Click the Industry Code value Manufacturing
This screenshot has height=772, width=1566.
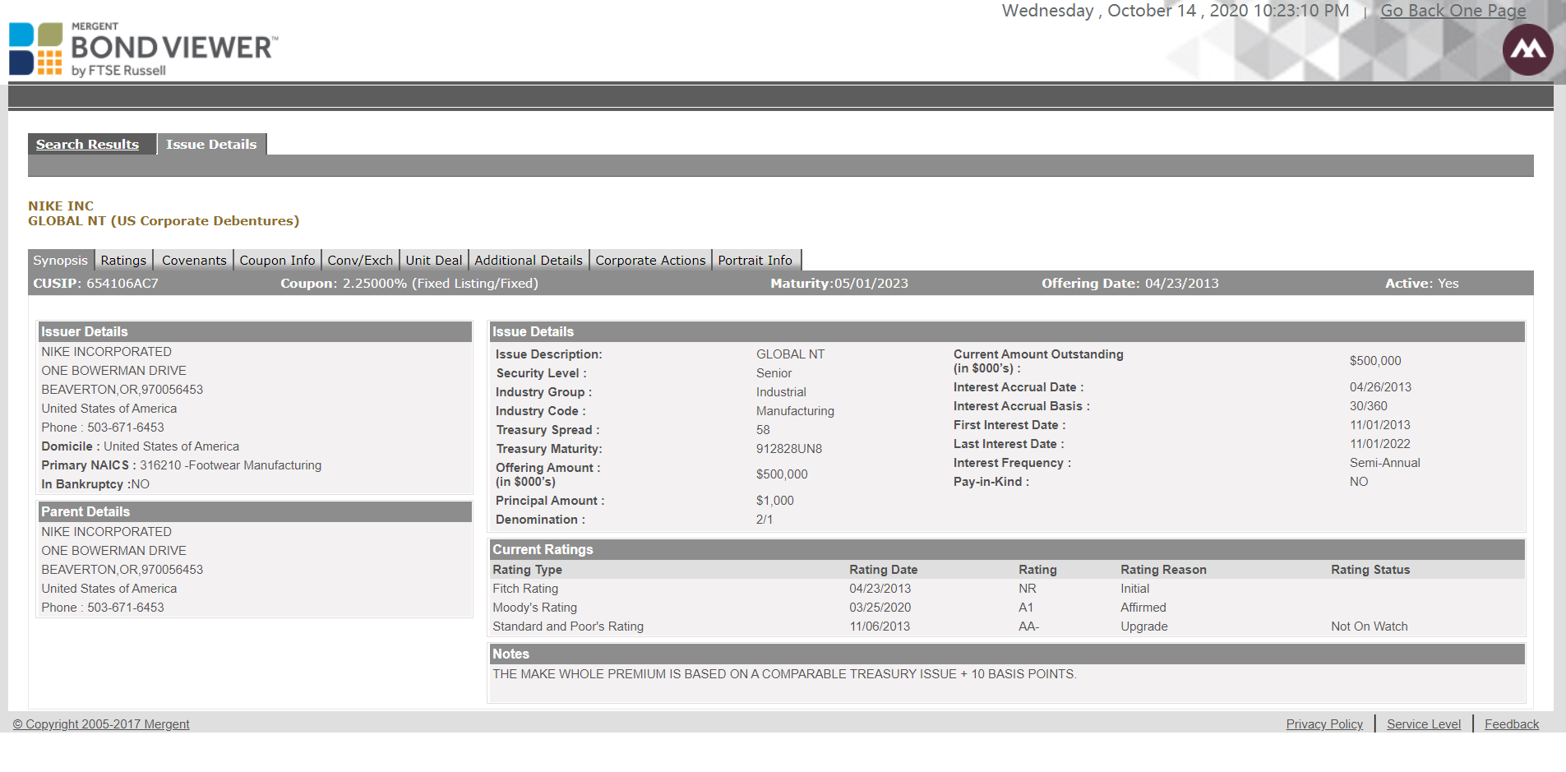tap(795, 411)
